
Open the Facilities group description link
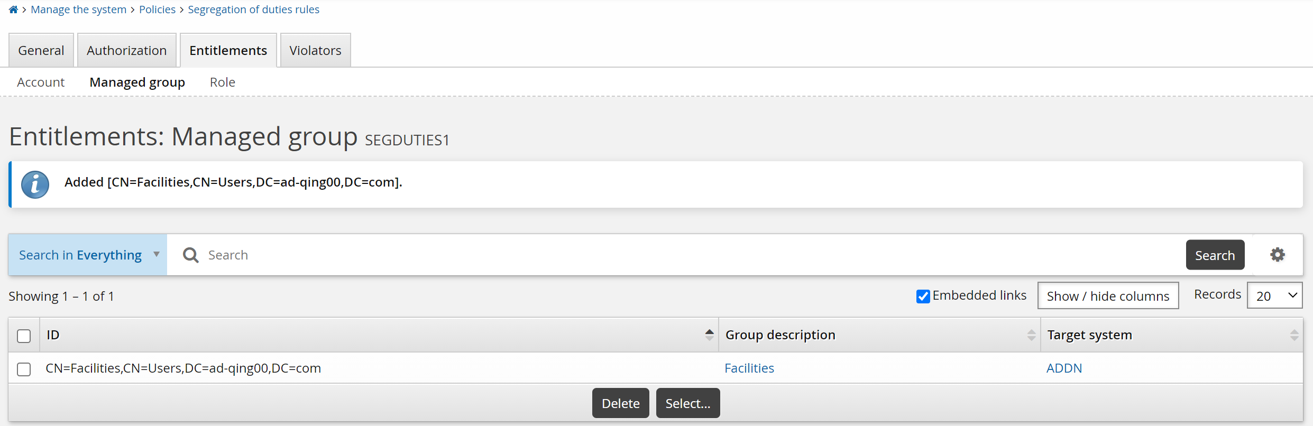tap(749, 368)
